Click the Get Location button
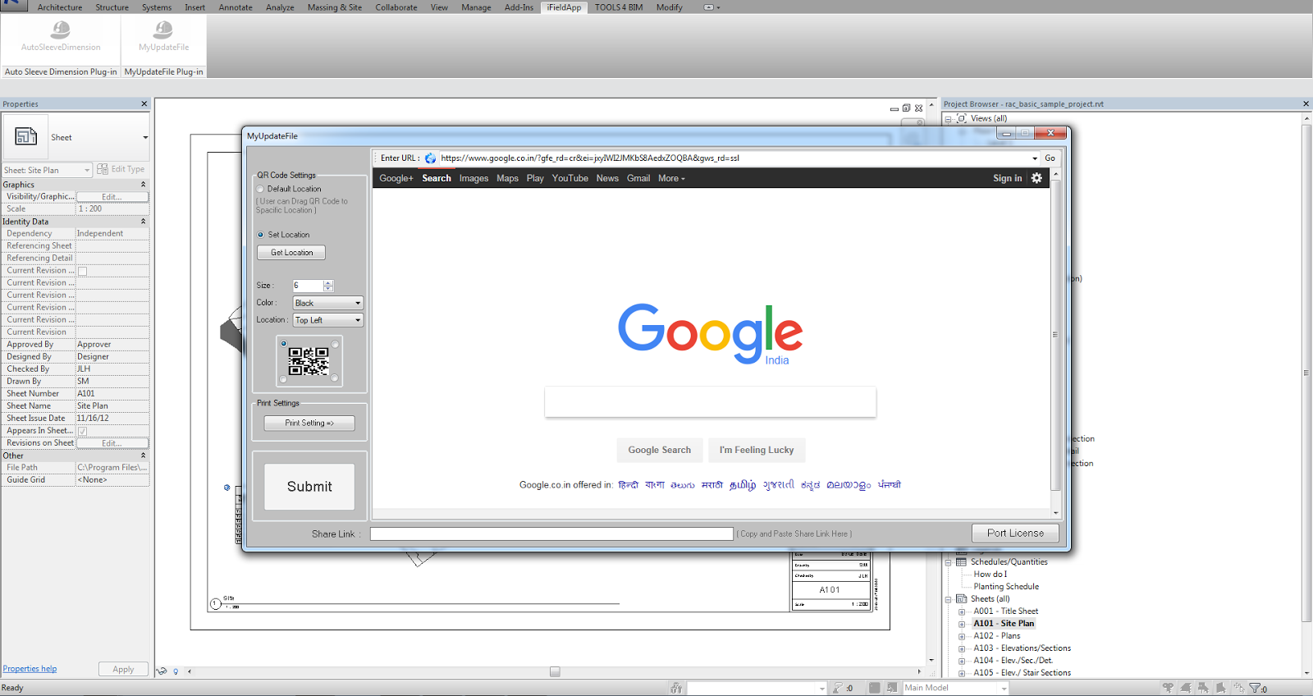This screenshot has width=1313, height=696. (291, 253)
